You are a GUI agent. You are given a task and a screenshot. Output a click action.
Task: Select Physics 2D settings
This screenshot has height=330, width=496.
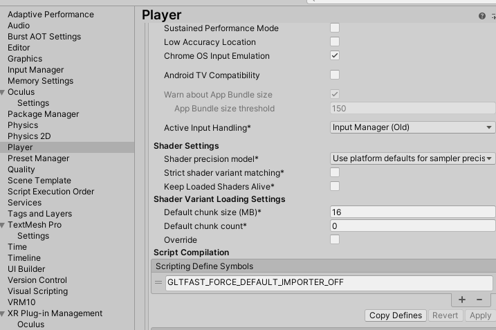point(29,136)
